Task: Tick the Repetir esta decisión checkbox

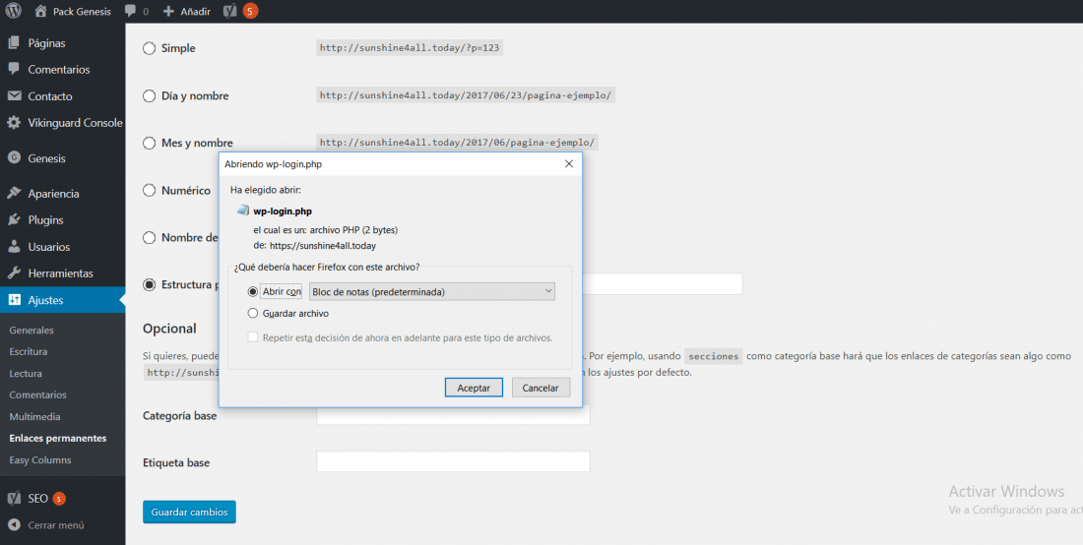Action: pyautogui.click(x=253, y=337)
